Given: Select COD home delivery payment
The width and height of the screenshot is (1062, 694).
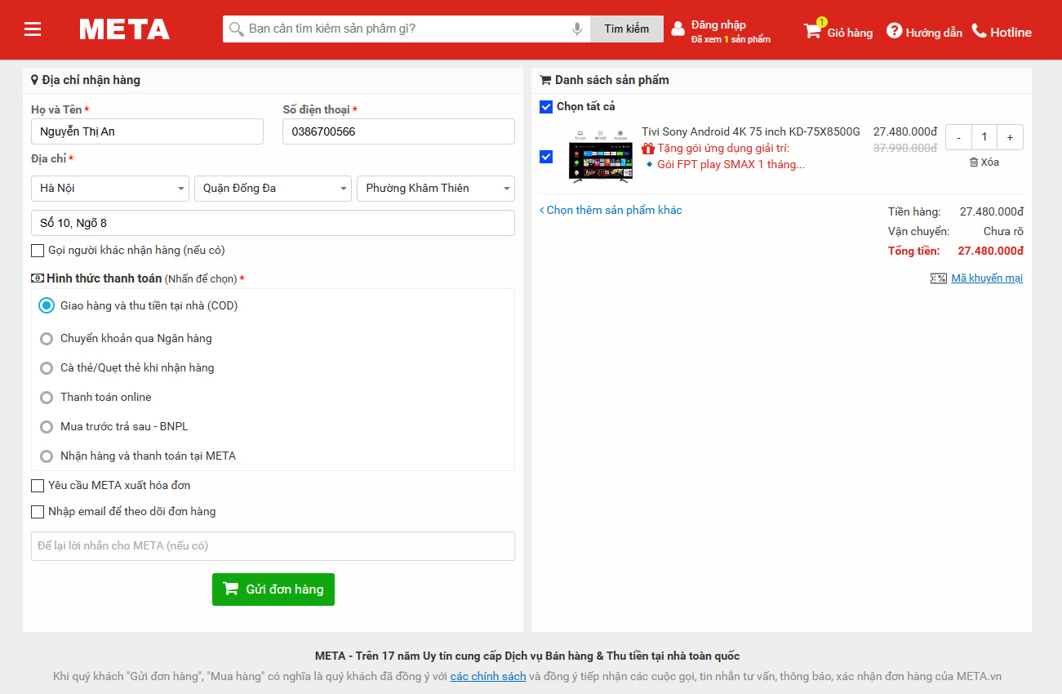Looking at the screenshot, I should pyautogui.click(x=47, y=305).
